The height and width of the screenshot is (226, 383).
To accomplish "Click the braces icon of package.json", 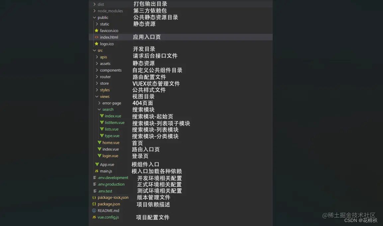I will 93,204.
